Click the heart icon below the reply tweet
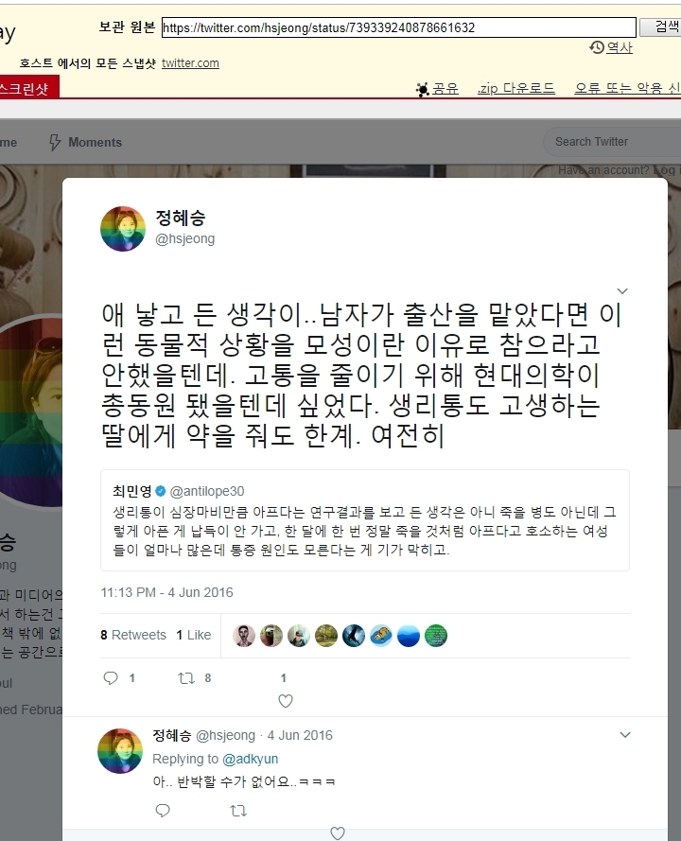This screenshot has height=841, width=681. point(338,832)
